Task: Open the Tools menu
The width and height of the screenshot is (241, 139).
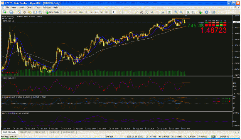Action: pos(38,7)
